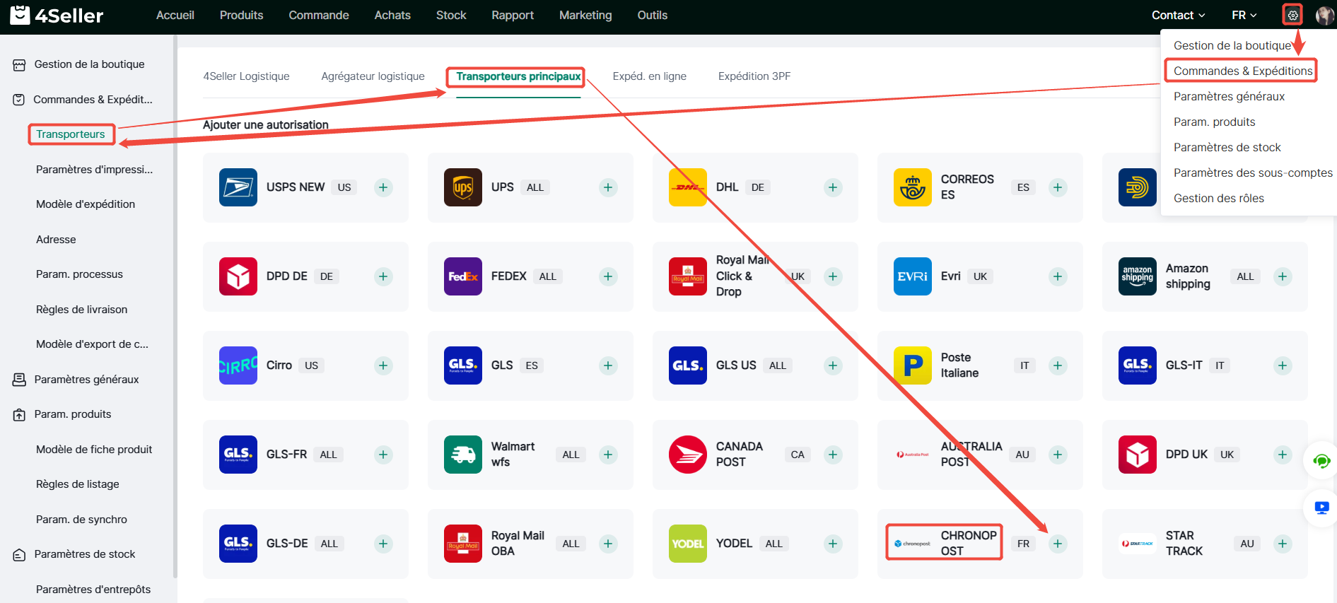The image size is (1337, 603).
Task: Expand Gestion de la boutique sidebar section
Action: pyautogui.click(x=88, y=64)
